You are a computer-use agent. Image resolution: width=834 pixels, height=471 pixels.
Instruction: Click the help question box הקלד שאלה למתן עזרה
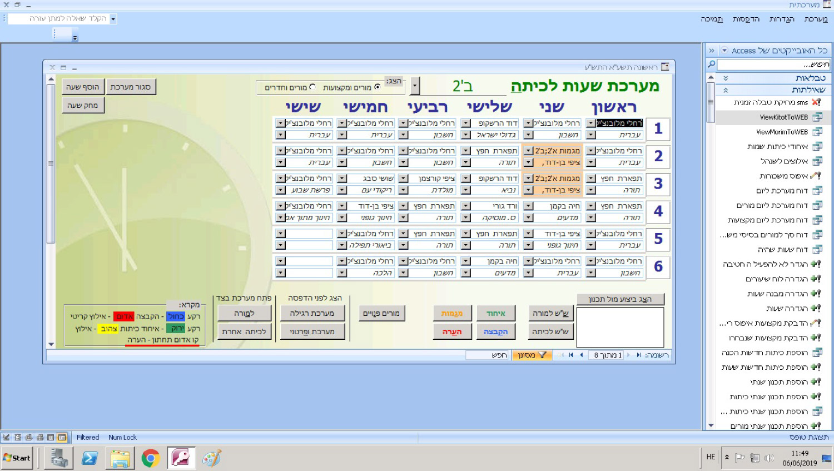pos(62,18)
